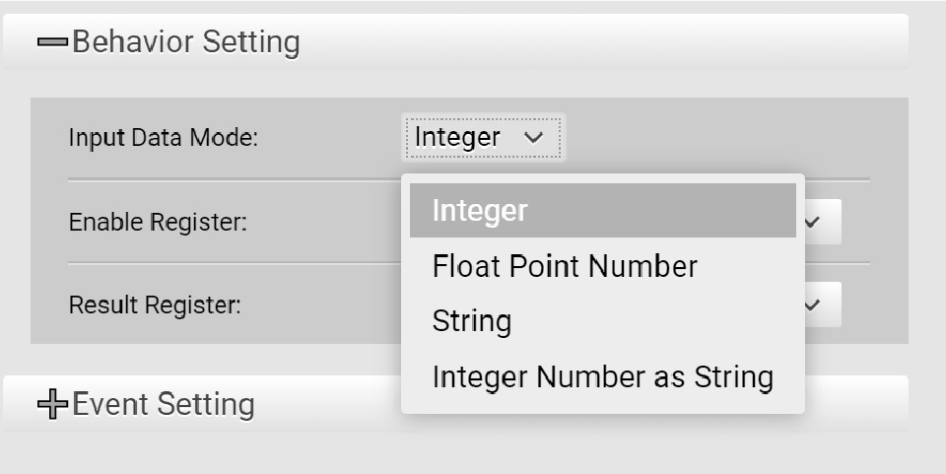Click the Behavior Setting header title
The image size is (946, 474).
tap(185, 42)
